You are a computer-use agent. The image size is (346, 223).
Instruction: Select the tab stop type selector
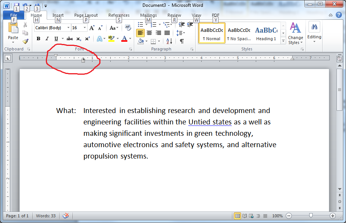pyautogui.click(x=8, y=58)
